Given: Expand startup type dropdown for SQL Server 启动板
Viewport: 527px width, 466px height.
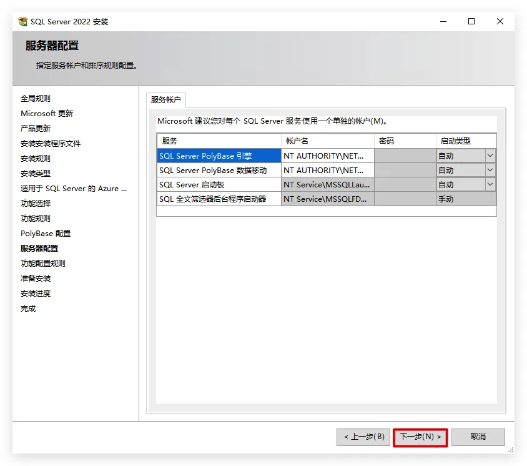Looking at the screenshot, I should click(x=490, y=185).
